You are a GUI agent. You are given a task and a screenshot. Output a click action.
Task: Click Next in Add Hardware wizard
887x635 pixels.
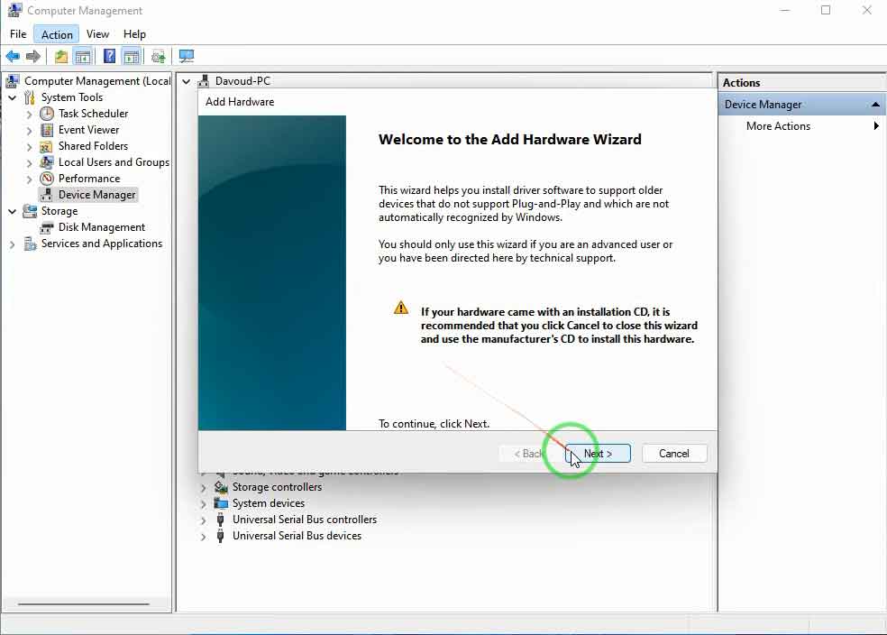(598, 454)
